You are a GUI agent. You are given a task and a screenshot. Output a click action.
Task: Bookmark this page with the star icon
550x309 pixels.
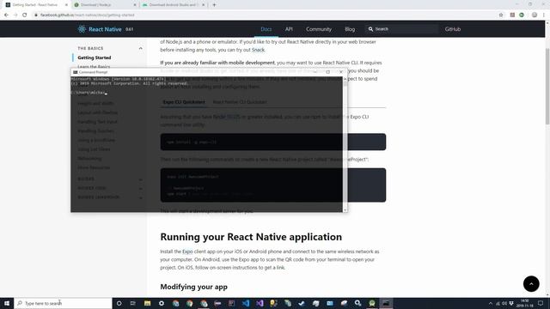(x=501, y=15)
